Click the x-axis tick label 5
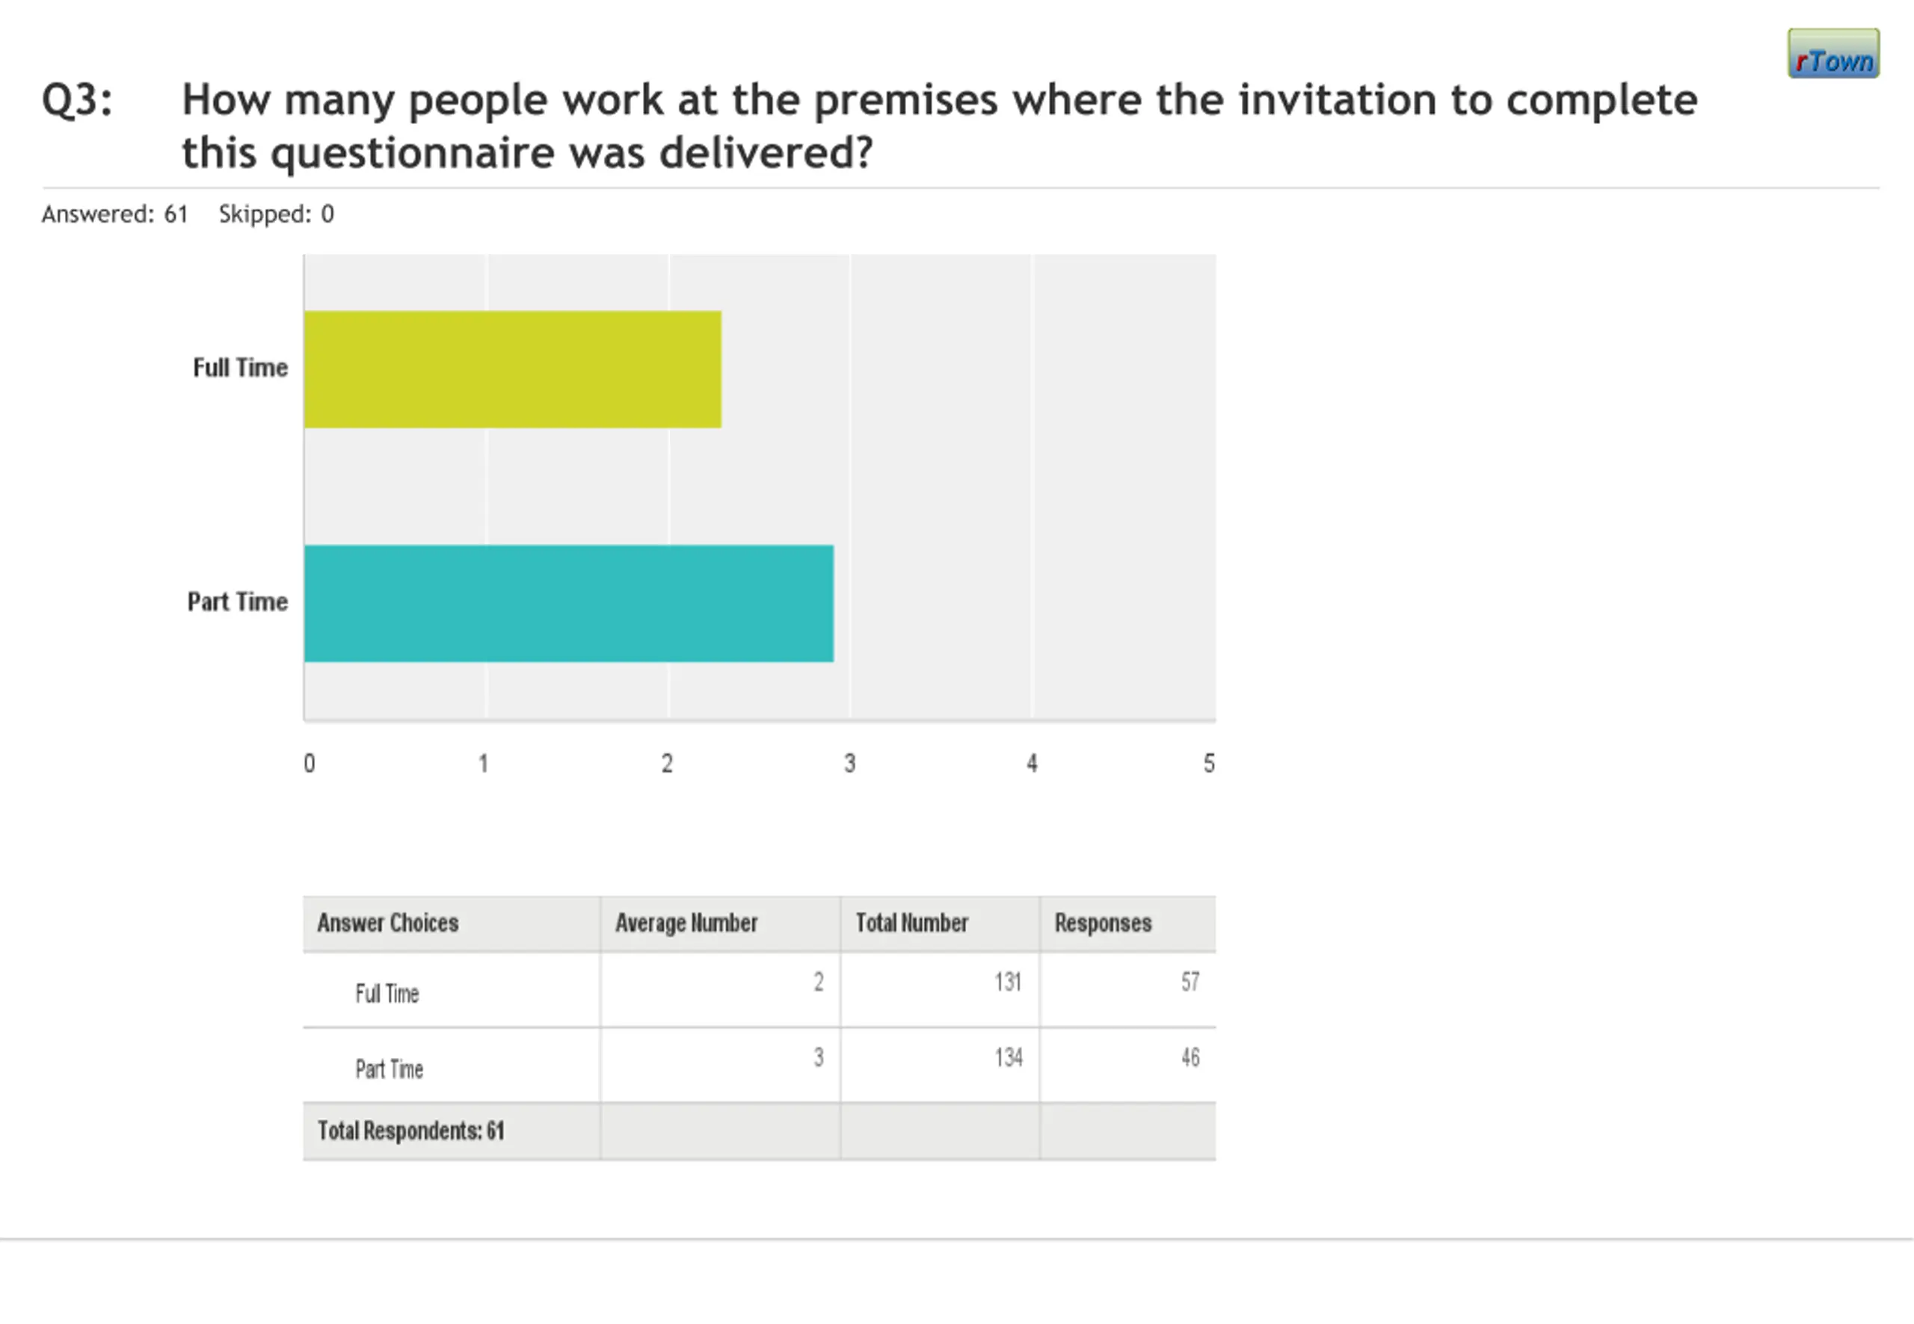 pyautogui.click(x=1208, y=763)
